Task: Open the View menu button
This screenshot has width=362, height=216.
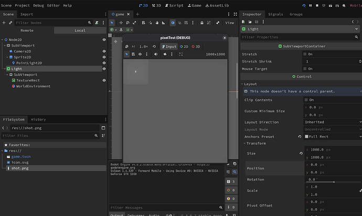Action: [229, 23]
